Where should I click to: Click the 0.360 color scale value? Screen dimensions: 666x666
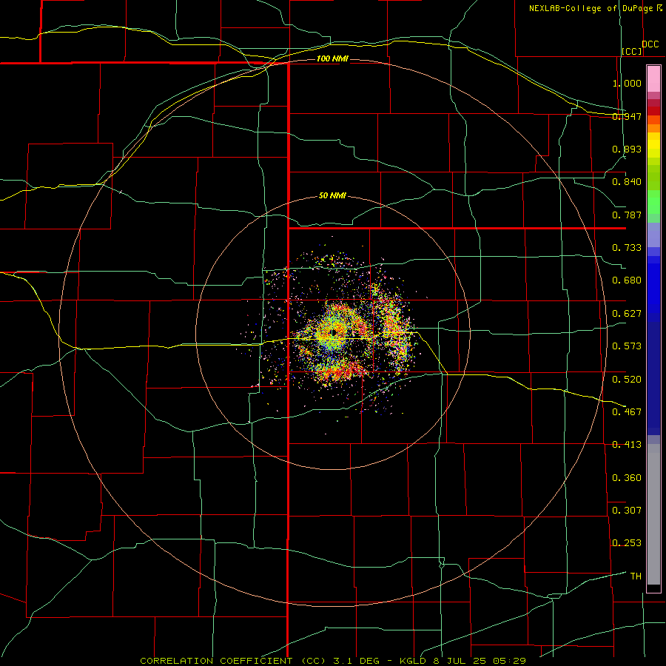tap(627, 478)
